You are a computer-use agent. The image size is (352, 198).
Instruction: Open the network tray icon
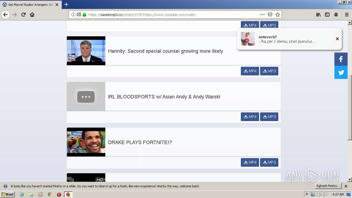tap(313, 194)
